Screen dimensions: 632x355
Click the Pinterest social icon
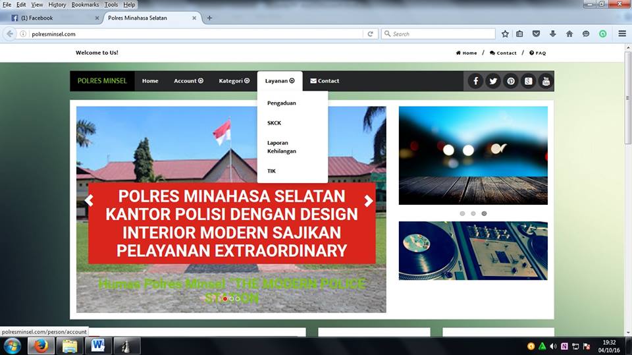point(511,81)
